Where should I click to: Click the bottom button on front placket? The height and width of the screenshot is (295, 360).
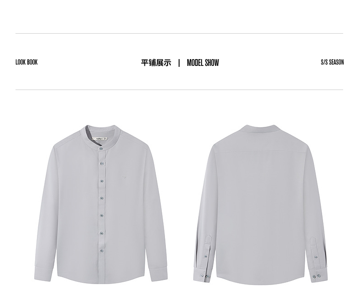[102, 251]
